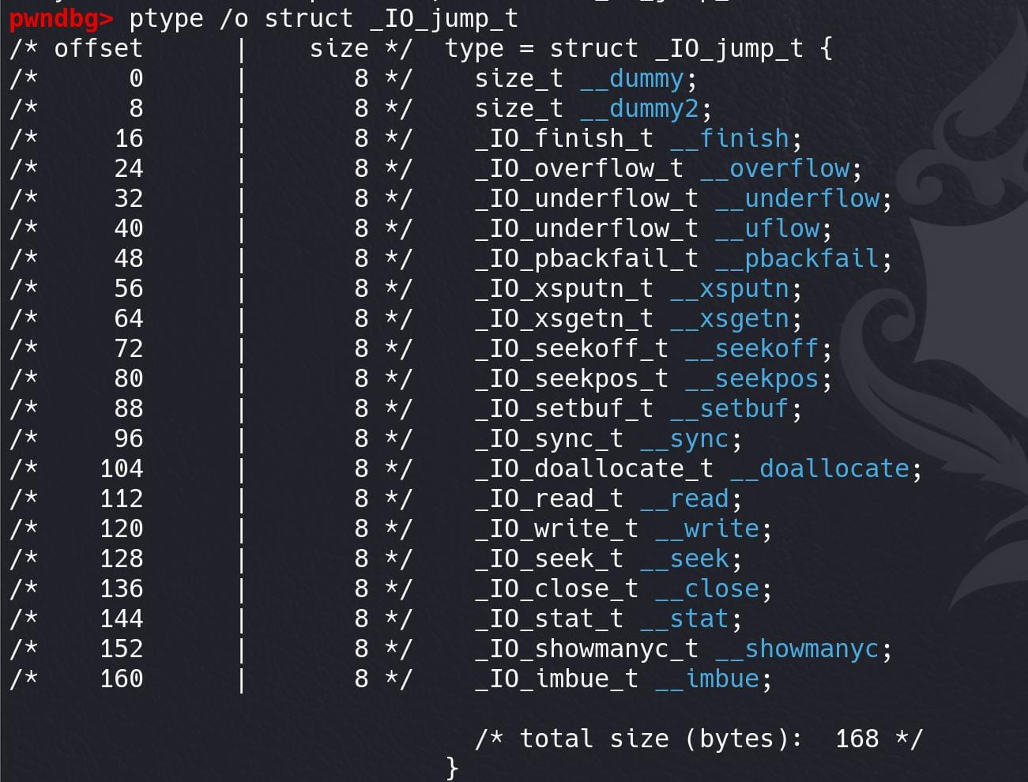This screenshot has width=1028, height=782.
Task: Click the __imbue member name
Action: (707, 679)
